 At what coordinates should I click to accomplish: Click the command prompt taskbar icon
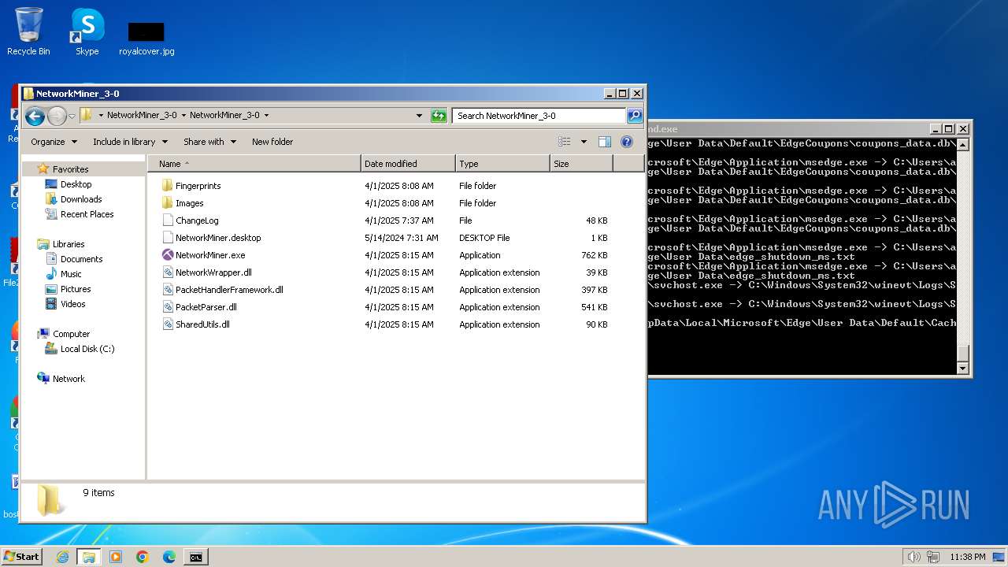coord(195,557)
